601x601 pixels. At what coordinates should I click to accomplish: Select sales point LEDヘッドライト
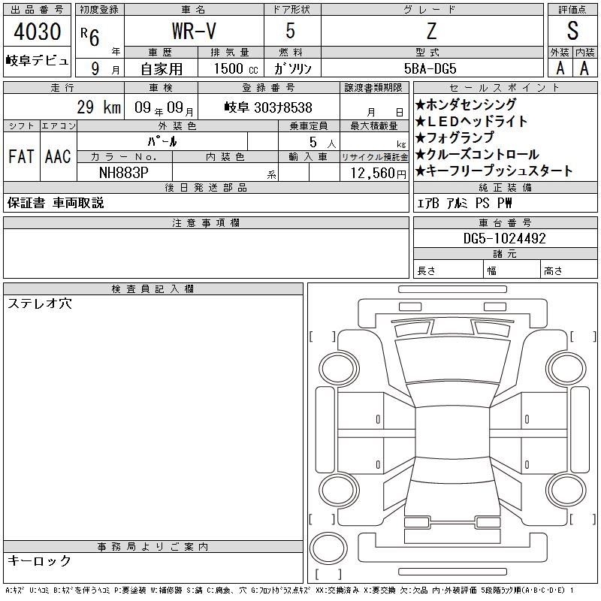point(472,121)
